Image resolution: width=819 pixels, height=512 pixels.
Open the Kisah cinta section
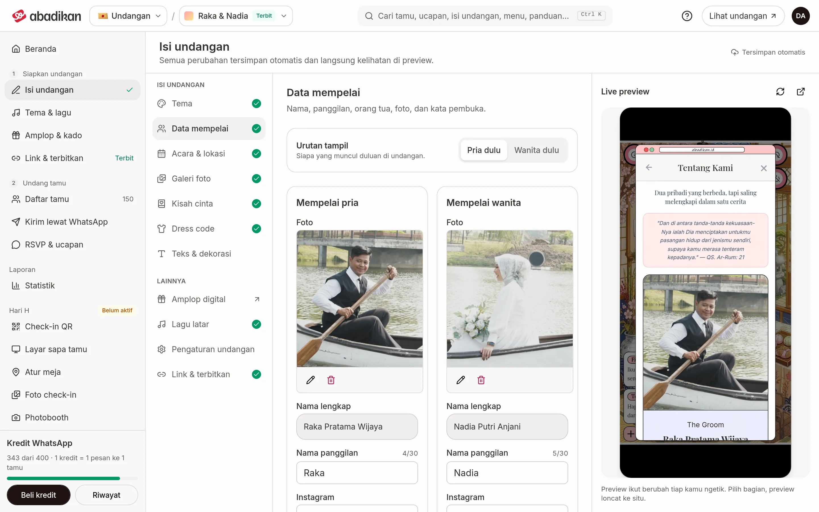[x=209, y=204]
